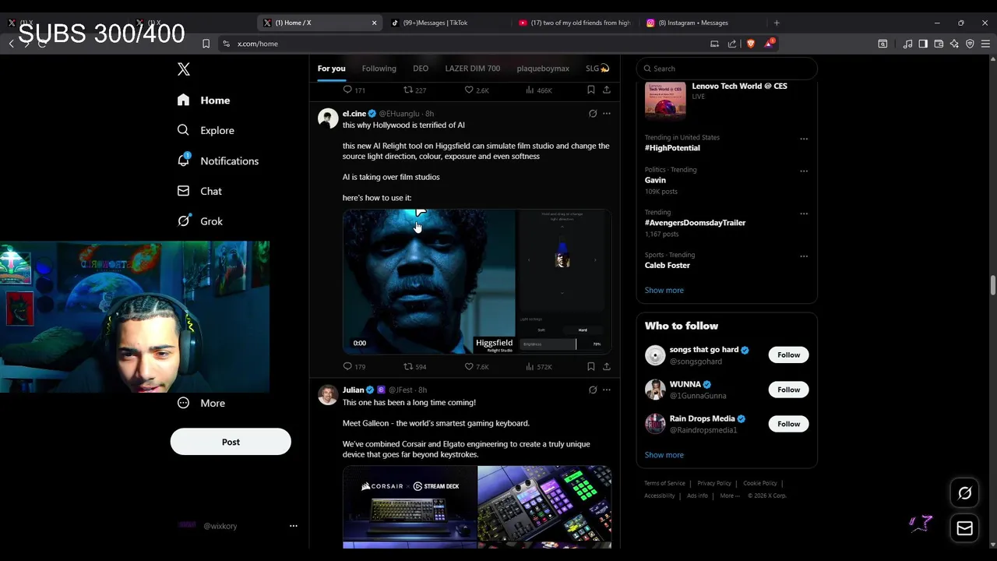The height and width of the screenshot is (561, 997).
Task: Open more options for #AvengersDoomsdayTrailer trend
Action: click(804, 213)
